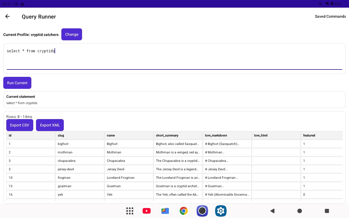
Task: Export query results as XML
Action: pyautogui.click(x=50, y=125)
